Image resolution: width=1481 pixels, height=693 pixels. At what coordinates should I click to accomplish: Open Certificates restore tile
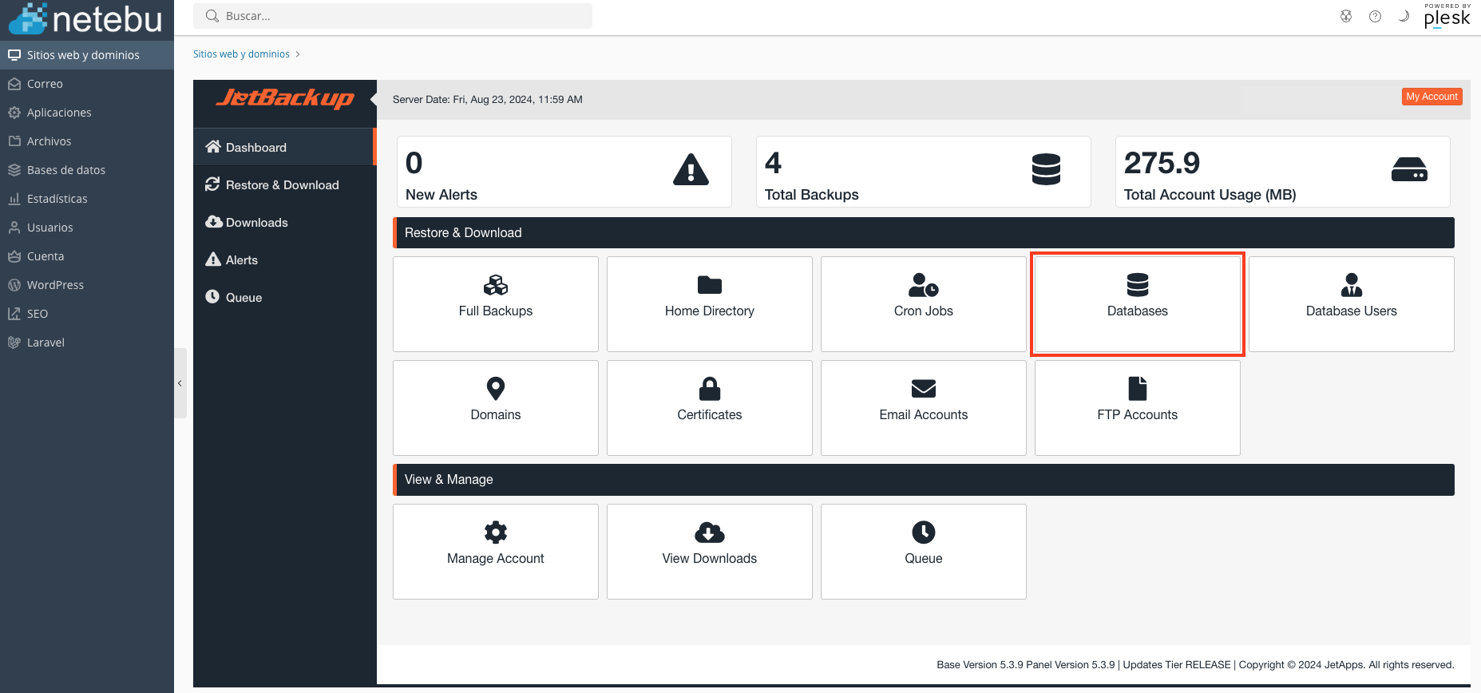[710, 408]
